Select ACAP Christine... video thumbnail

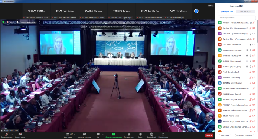point(178,11)
